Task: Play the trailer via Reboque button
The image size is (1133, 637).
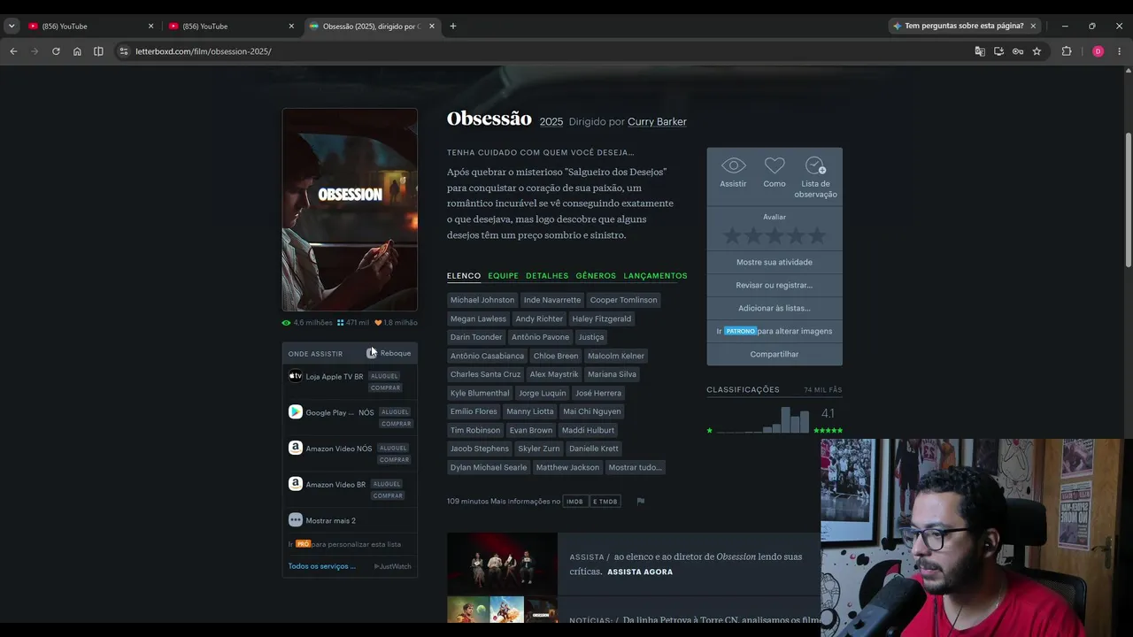Action: [389, 353]
